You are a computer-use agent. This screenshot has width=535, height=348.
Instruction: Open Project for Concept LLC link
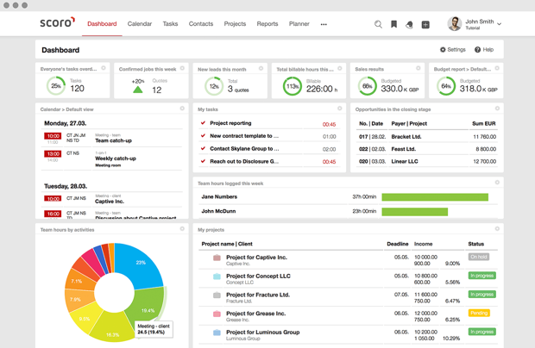point(258,277)
